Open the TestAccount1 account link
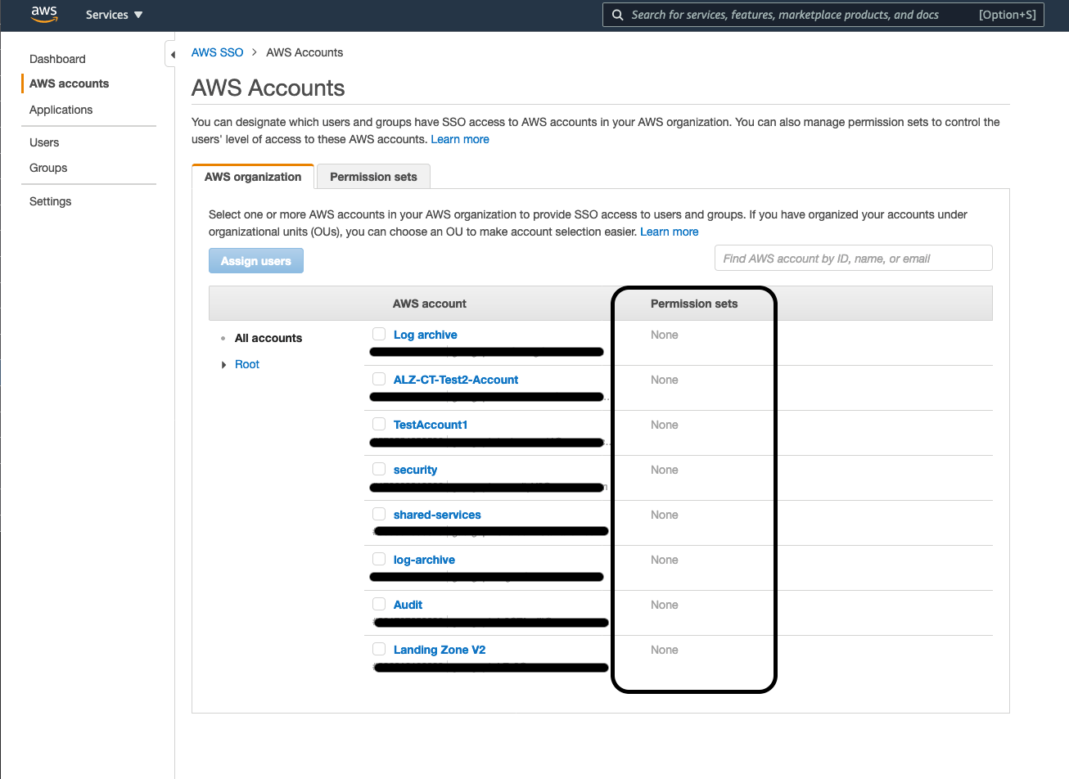The width and height of the screenshot is (1069, 779). click(x=431, y=425)
